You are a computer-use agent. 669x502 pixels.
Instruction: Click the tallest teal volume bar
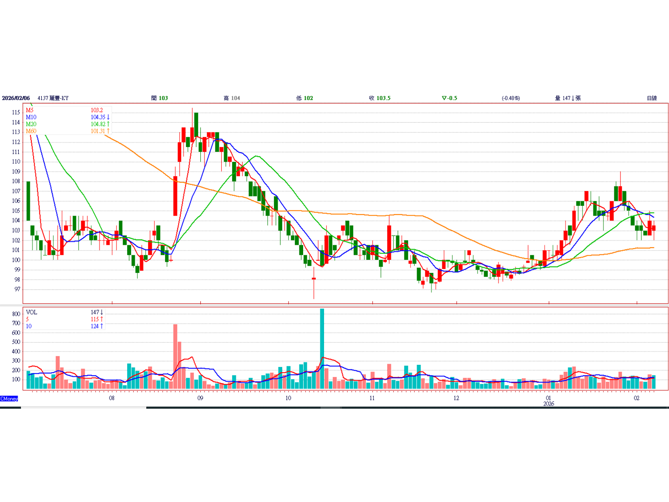click(322, 349)
